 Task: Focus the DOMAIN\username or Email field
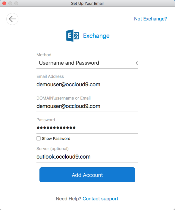(87, 106)
